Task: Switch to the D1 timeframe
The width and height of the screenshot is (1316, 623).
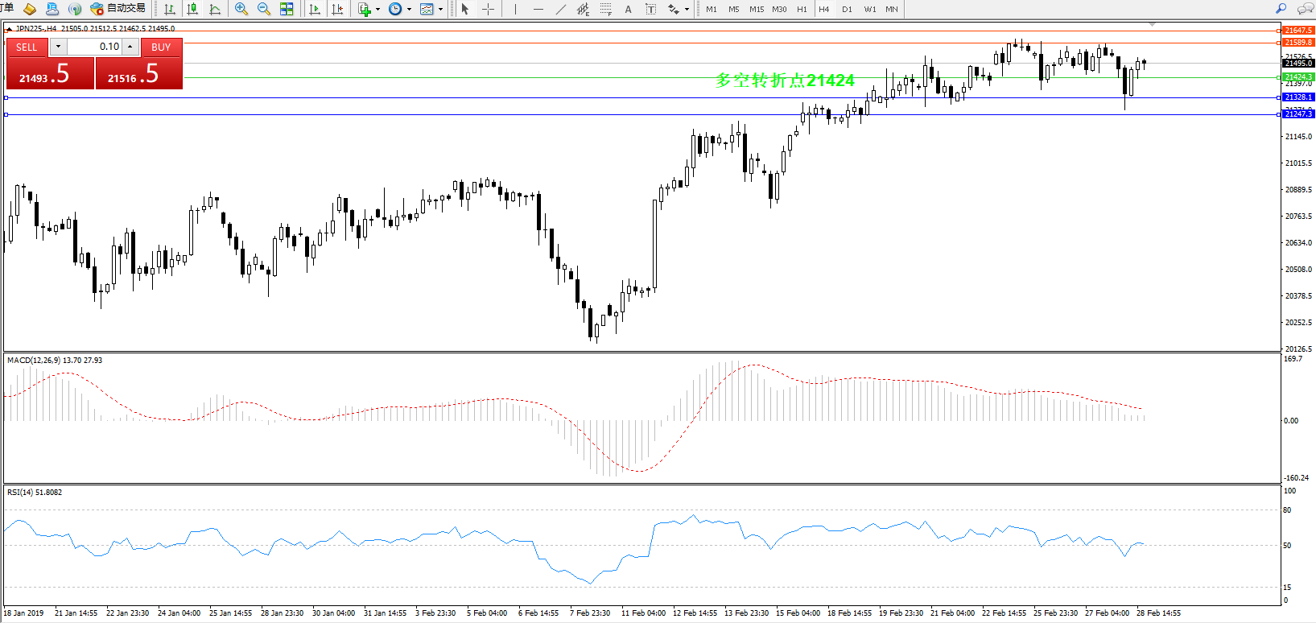Action: click(847, 9)
